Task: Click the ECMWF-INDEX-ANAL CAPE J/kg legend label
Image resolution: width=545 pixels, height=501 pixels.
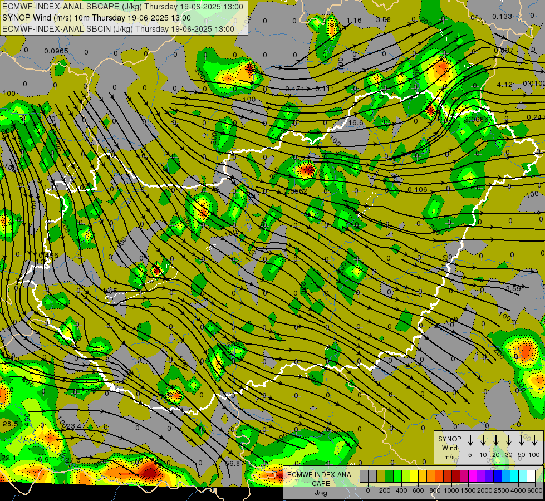Action: (x=321, y=484)
